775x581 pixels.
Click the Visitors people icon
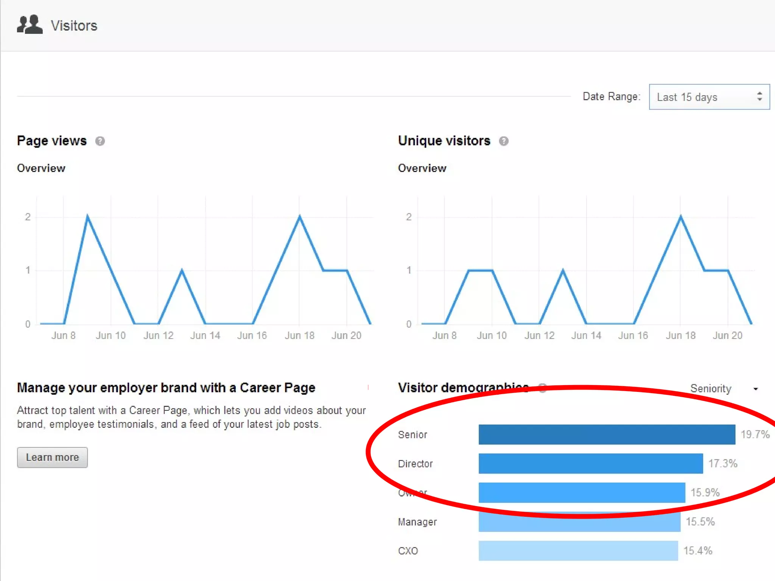coord(30,25)
